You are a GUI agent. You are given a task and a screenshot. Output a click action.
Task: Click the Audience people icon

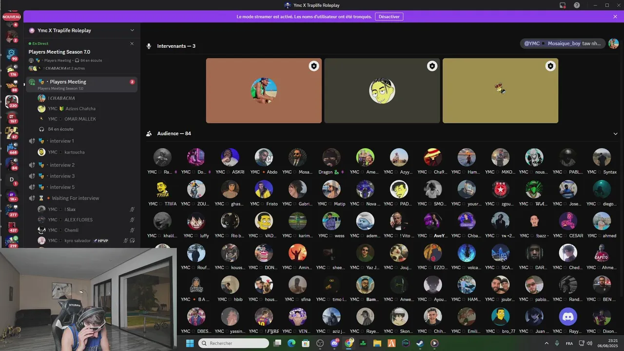149,134
